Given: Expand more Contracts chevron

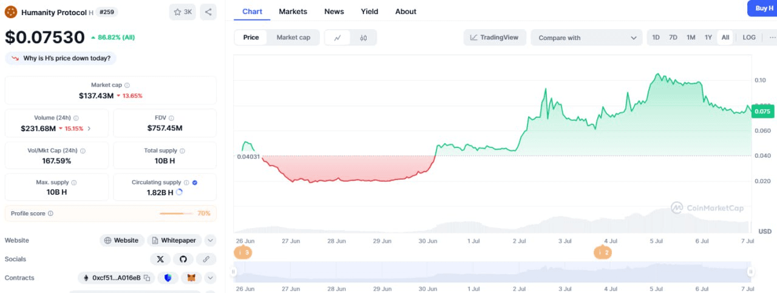Looking at the screenshot, I should (x=210, y=278).
